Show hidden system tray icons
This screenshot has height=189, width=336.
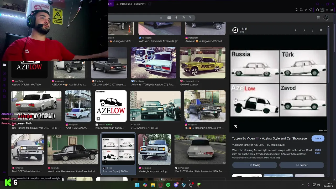[303, 185]
